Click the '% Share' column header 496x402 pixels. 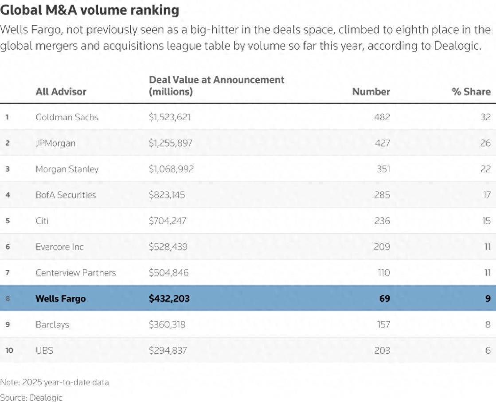(x=471, y=92)
